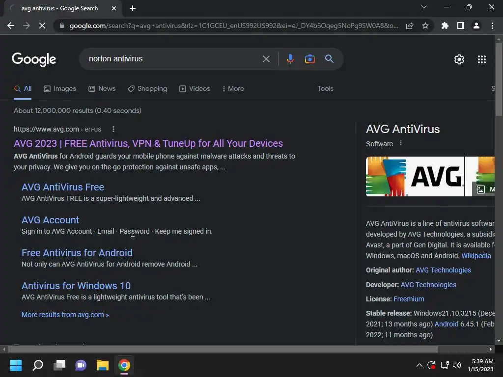Show hidden system tray icons
503x377 pixels.
point(419,365)
